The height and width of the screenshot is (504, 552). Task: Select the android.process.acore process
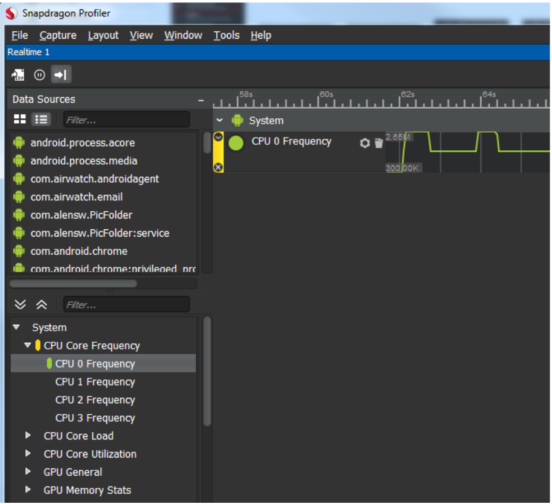83,142
